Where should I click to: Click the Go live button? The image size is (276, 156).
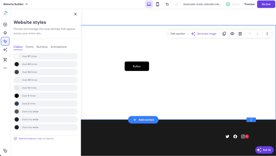(x=266, y=4)
